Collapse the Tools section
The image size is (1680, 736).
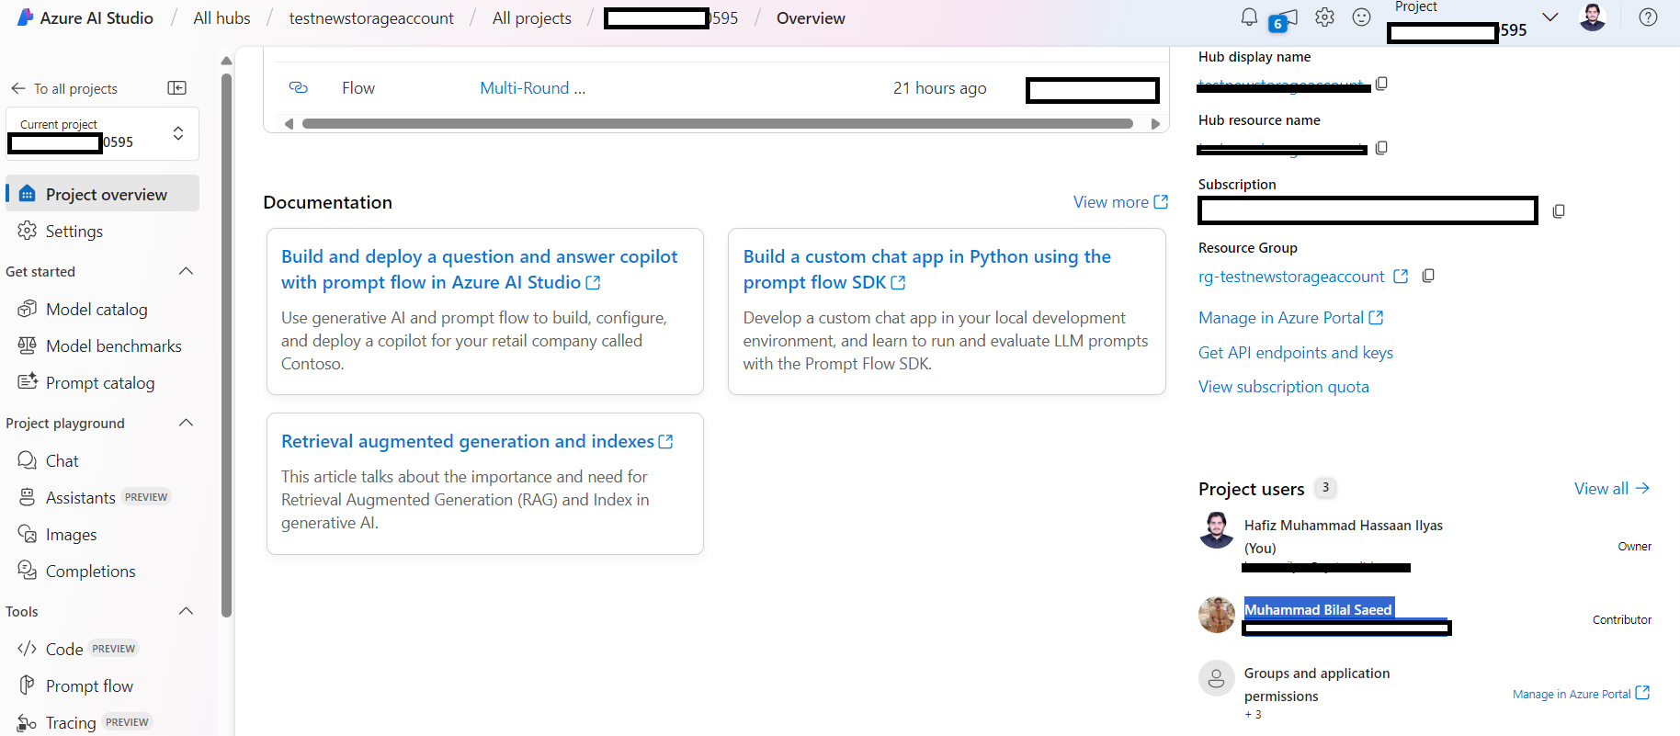coord(186,611)
